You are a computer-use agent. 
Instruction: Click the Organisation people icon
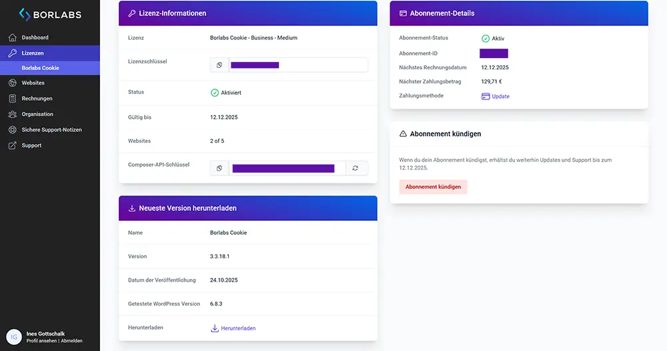[12, 114]
